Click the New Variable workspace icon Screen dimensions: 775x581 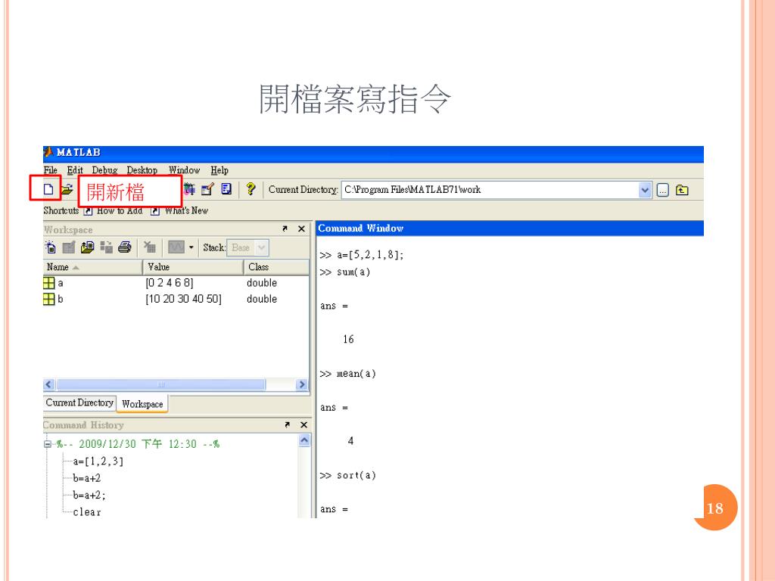coord(51,247)
